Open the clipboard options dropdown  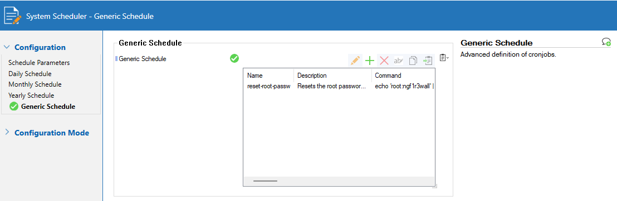point(444,58)
